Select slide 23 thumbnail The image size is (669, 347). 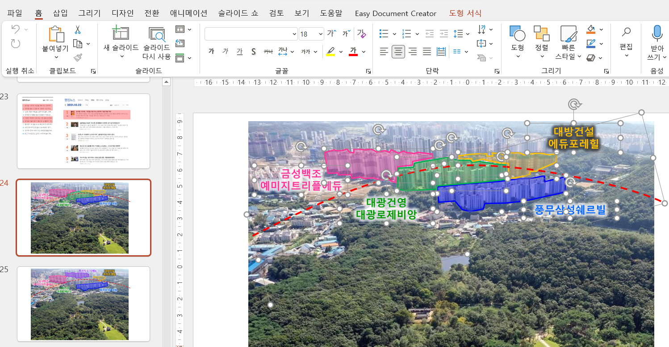[84, 131]
